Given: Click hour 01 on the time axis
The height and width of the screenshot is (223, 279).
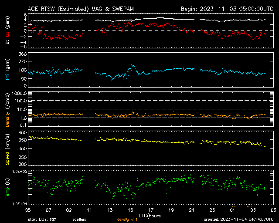Looking at the screenshot, I should pyautogui.click(x=232, y=209).
